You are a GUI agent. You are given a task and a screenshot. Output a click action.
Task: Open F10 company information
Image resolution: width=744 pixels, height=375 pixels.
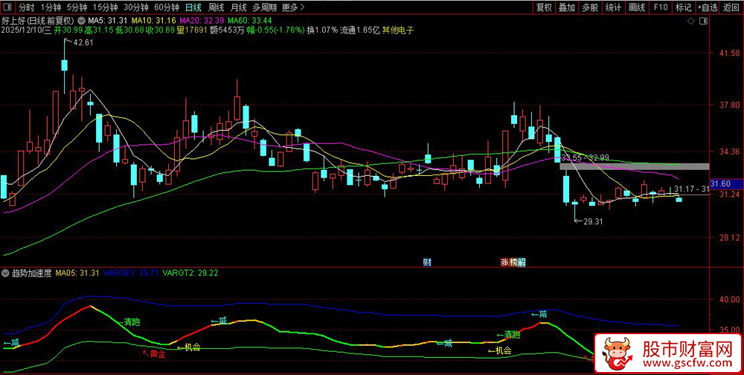660,7
